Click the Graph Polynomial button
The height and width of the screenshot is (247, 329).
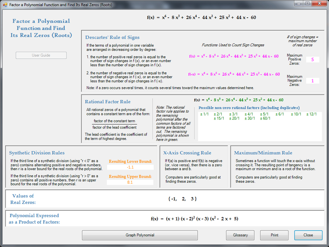point(140,235)
